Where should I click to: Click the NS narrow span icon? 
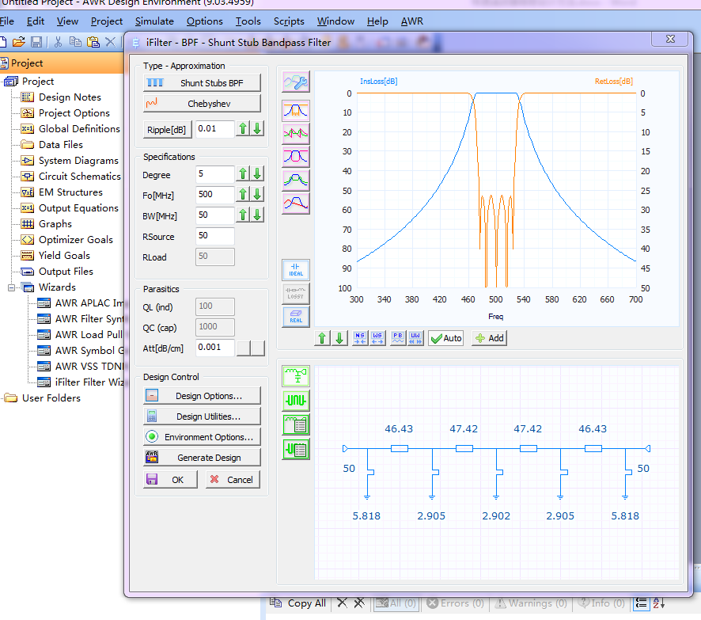[x=360, y=338]
